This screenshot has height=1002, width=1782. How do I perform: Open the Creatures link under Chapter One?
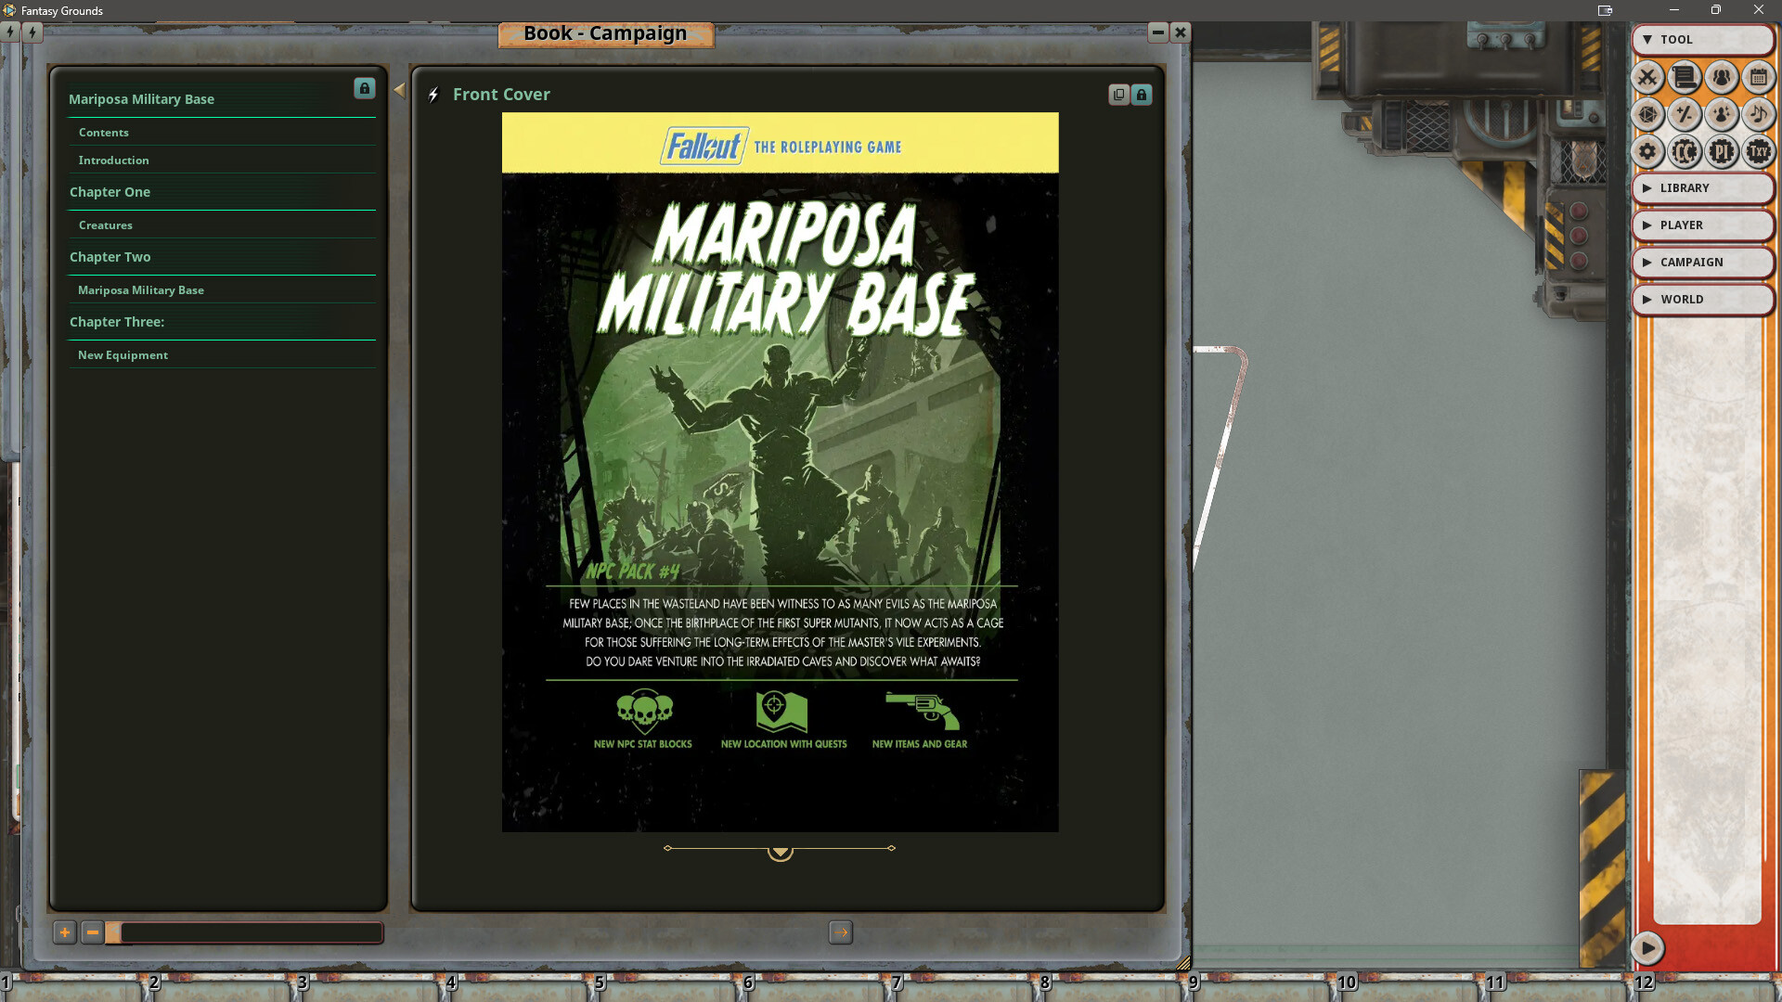(x=105, y=225)
